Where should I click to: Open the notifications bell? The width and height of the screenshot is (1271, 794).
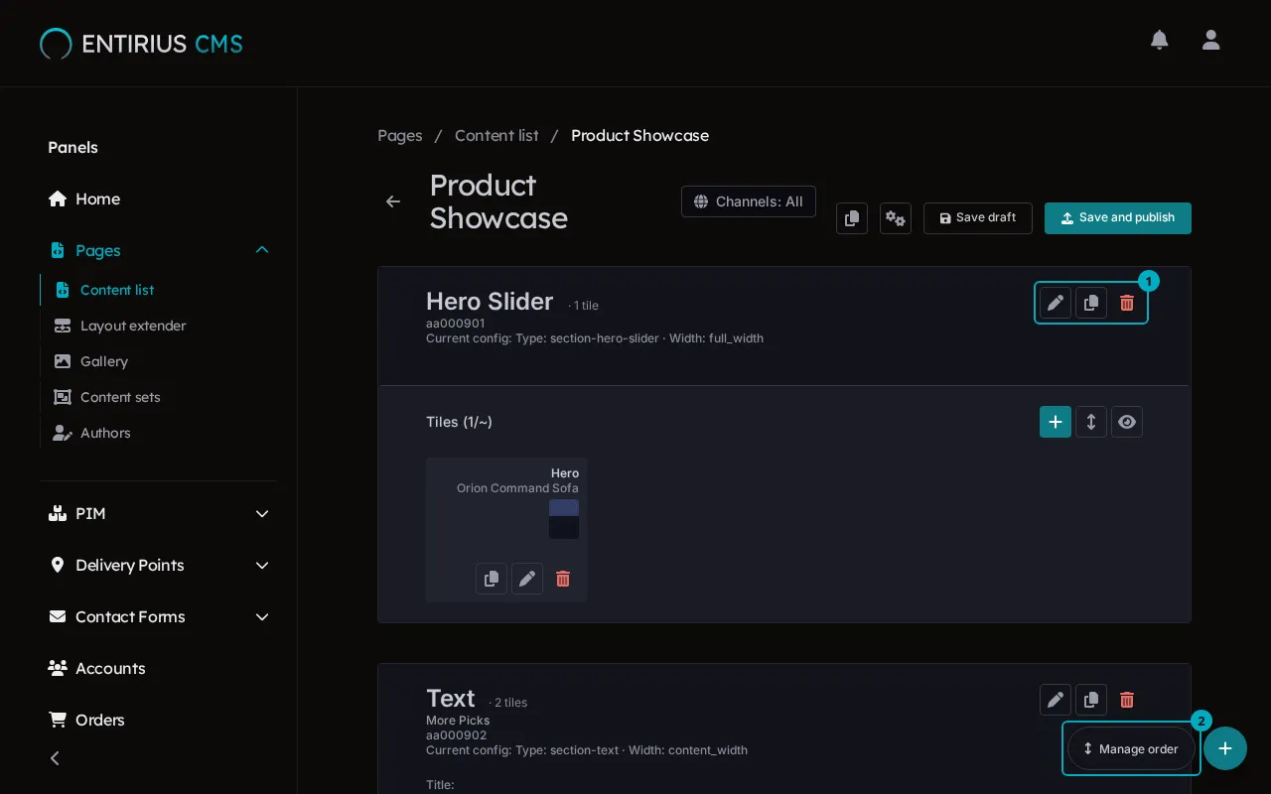tap(1159, 40)
